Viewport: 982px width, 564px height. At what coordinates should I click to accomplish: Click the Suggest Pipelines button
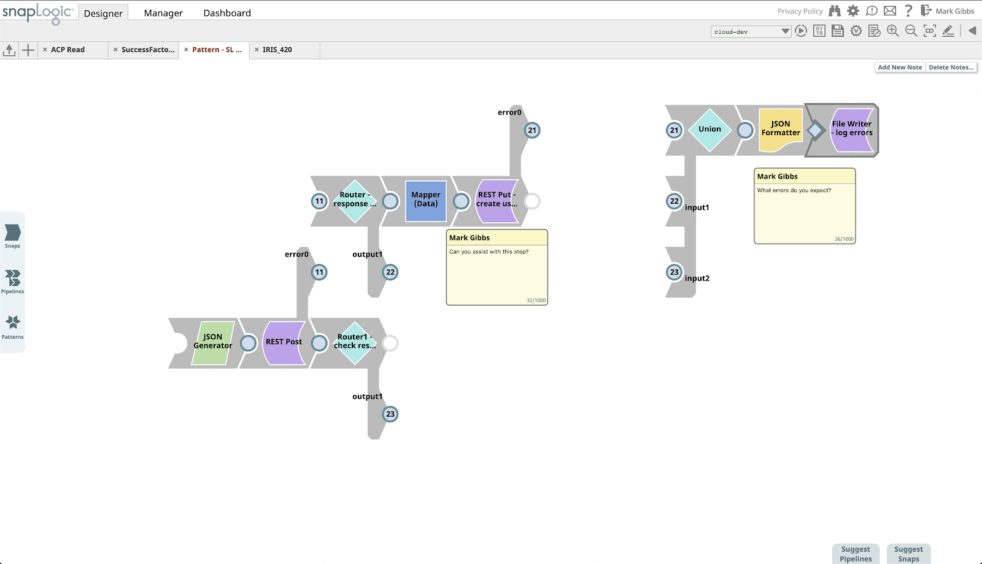(856, 554)
